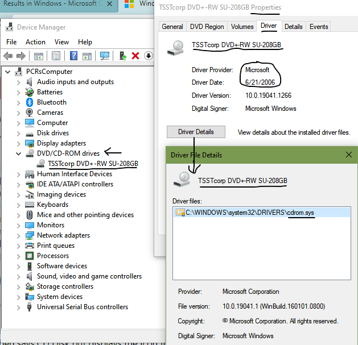This screenshot has height=345, width=358.
Task: Click the driver version 10.0.19041.1266 text
Action: (x=268, y=95)
